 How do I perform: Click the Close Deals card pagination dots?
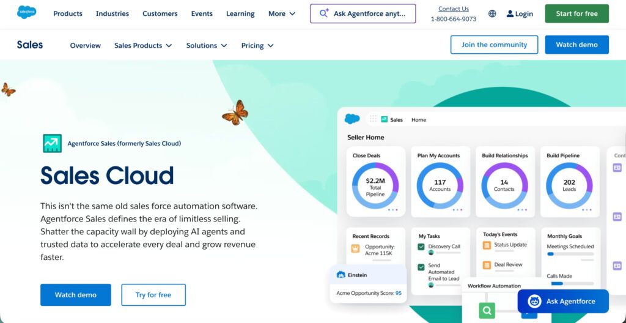[393, 209]
